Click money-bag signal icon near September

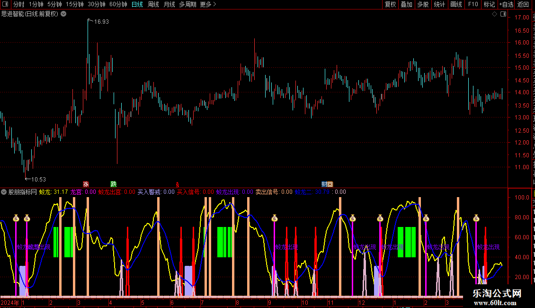[x=275, y=218]
